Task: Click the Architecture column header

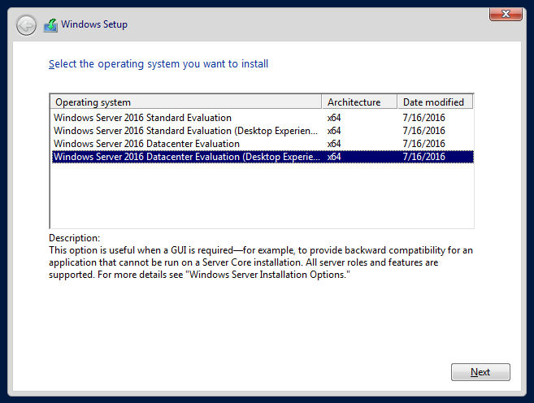Action: [360, 102]
